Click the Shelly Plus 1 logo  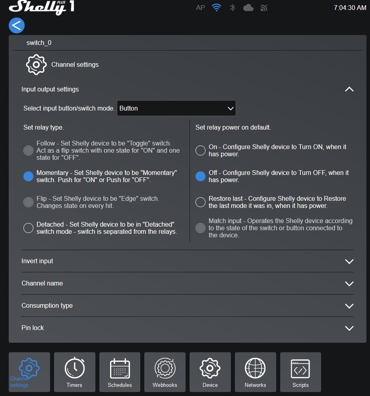pos(42,7)
